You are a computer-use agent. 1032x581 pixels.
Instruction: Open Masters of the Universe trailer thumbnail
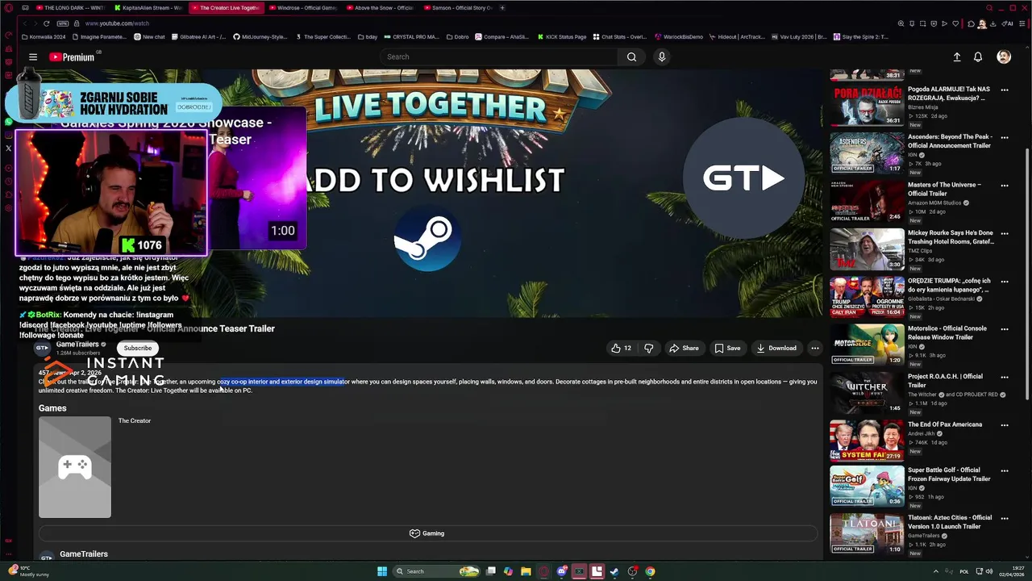click(x=867, y=201)
